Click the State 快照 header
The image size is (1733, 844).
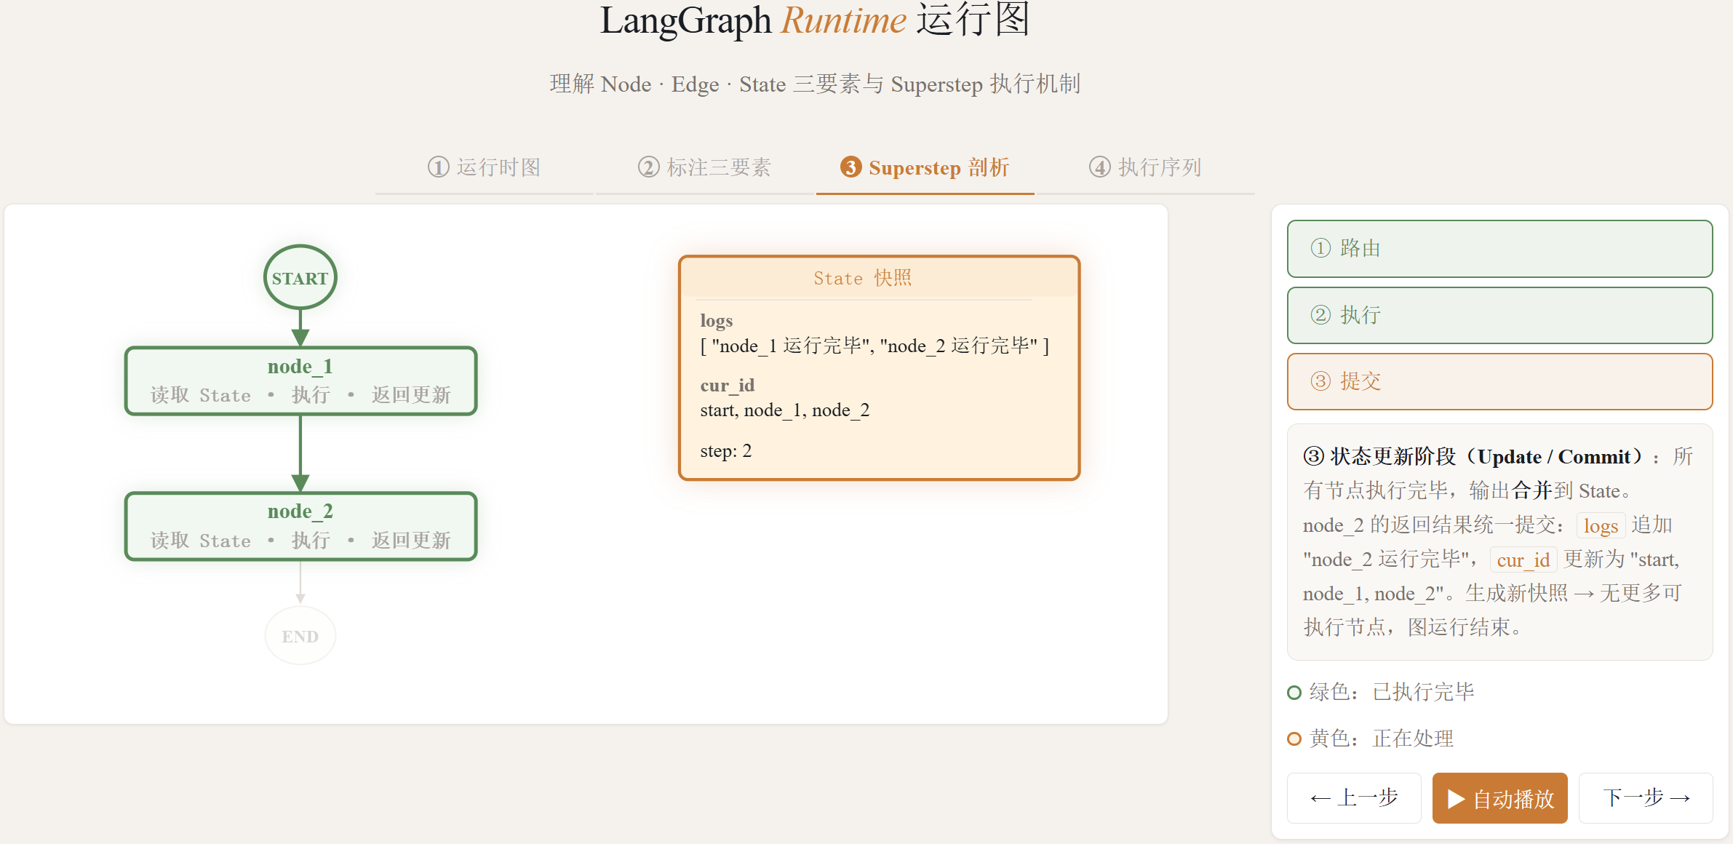tap(863, 278)
